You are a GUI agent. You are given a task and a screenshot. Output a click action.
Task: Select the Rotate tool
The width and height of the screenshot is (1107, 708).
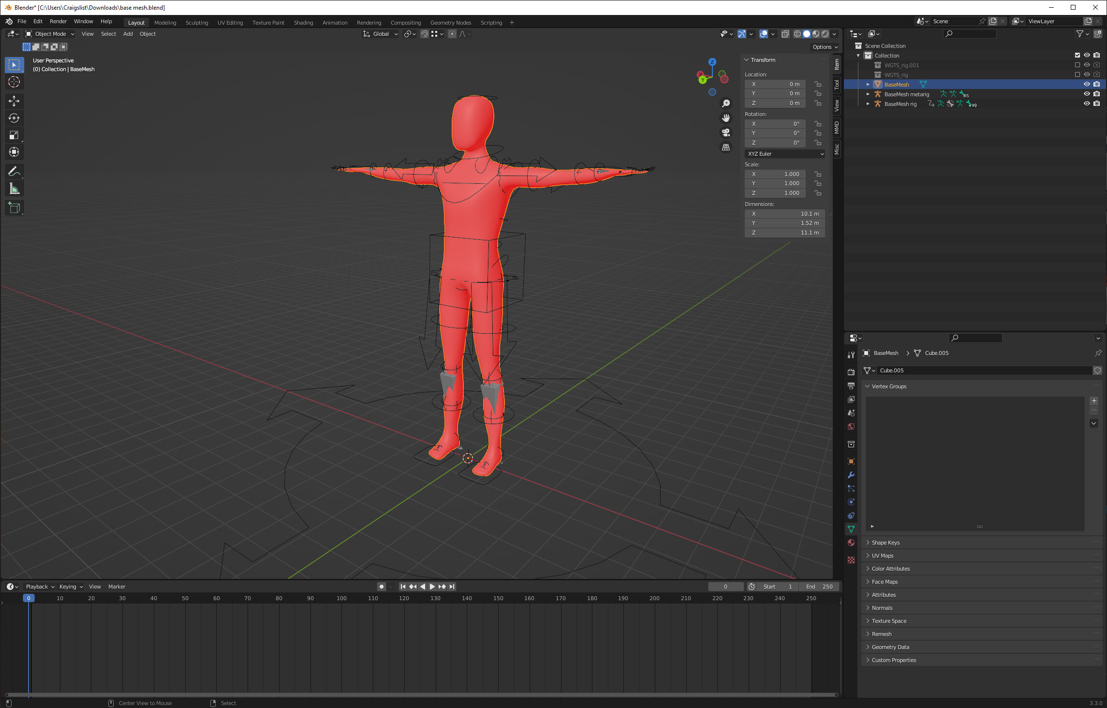tap(14, 118)
